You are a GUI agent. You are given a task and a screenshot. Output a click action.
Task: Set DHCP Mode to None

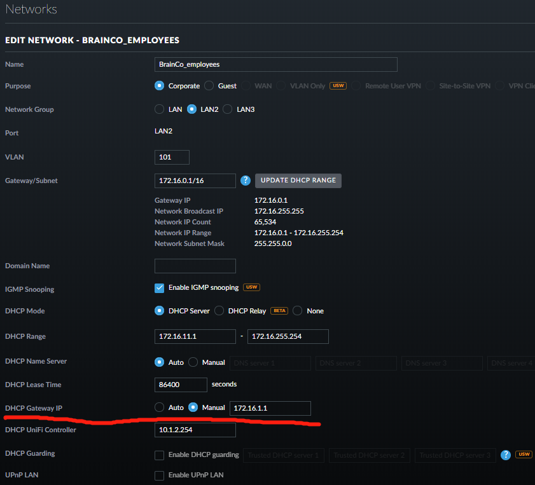[x=297, y=311]
